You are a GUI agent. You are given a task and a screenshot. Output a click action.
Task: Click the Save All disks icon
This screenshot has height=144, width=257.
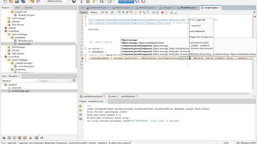click(x=23, y=1)
